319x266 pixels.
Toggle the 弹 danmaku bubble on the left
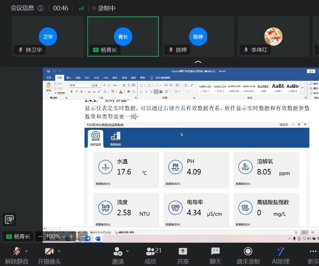[9, 219]
